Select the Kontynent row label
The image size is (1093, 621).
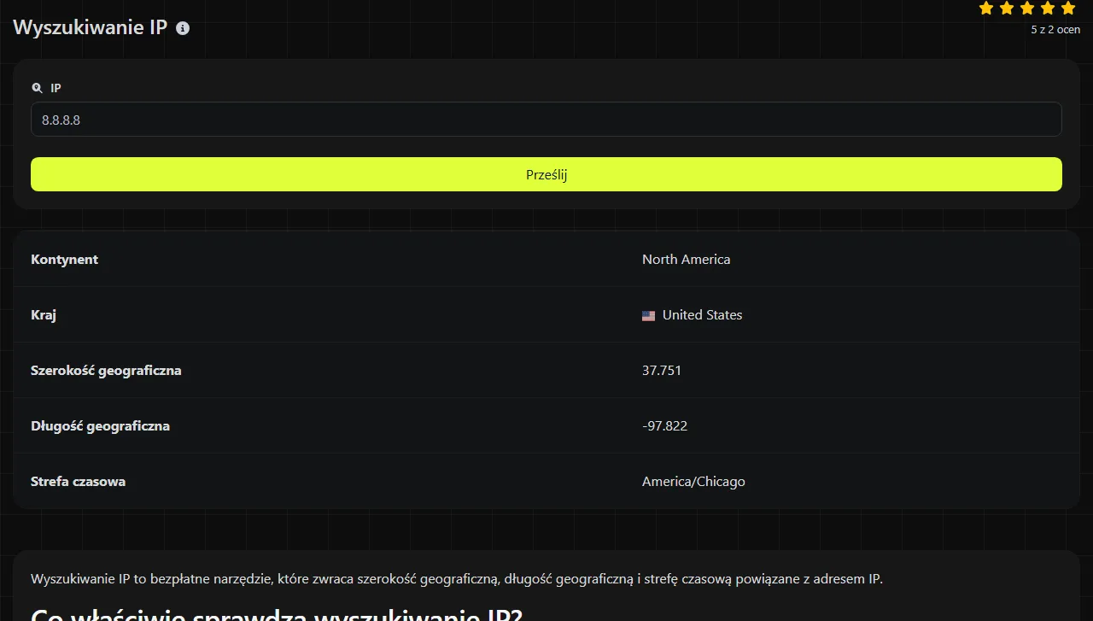point(64,260)
